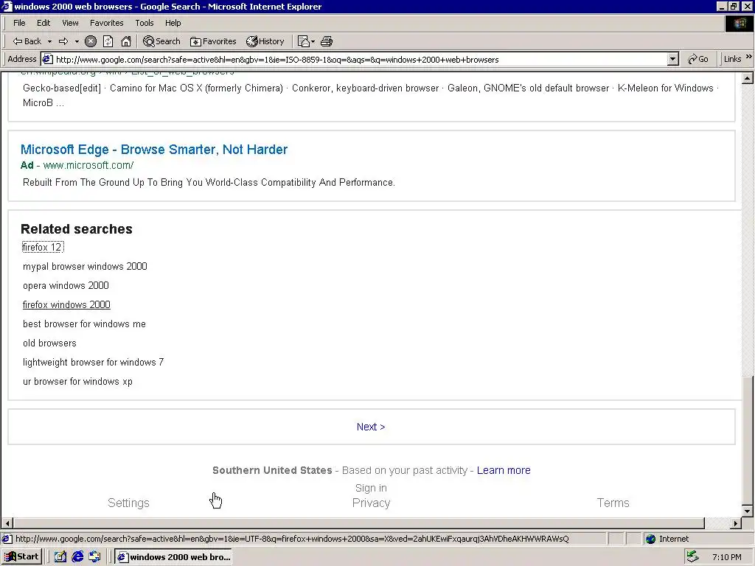
Task: Stop page loading with the Stop icon
Action: [x=91, y=41]
